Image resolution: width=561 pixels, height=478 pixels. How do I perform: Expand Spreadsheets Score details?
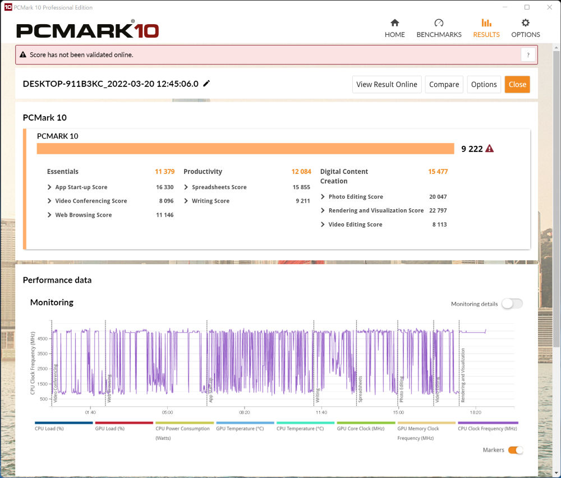pyautogui.click(x=186, y=187)
